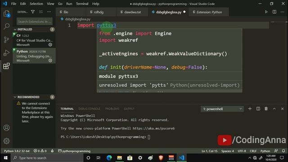
Task: Open the powershell terminal selector dropdown
Action: click(222, 109)
